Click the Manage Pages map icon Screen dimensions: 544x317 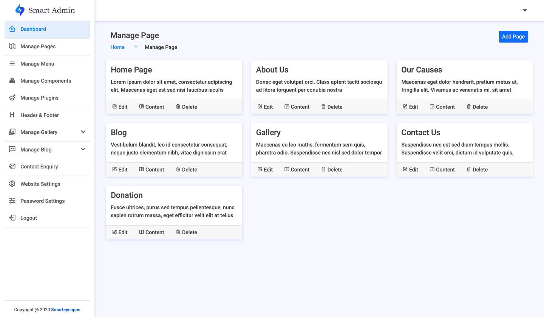coord(12,46)
